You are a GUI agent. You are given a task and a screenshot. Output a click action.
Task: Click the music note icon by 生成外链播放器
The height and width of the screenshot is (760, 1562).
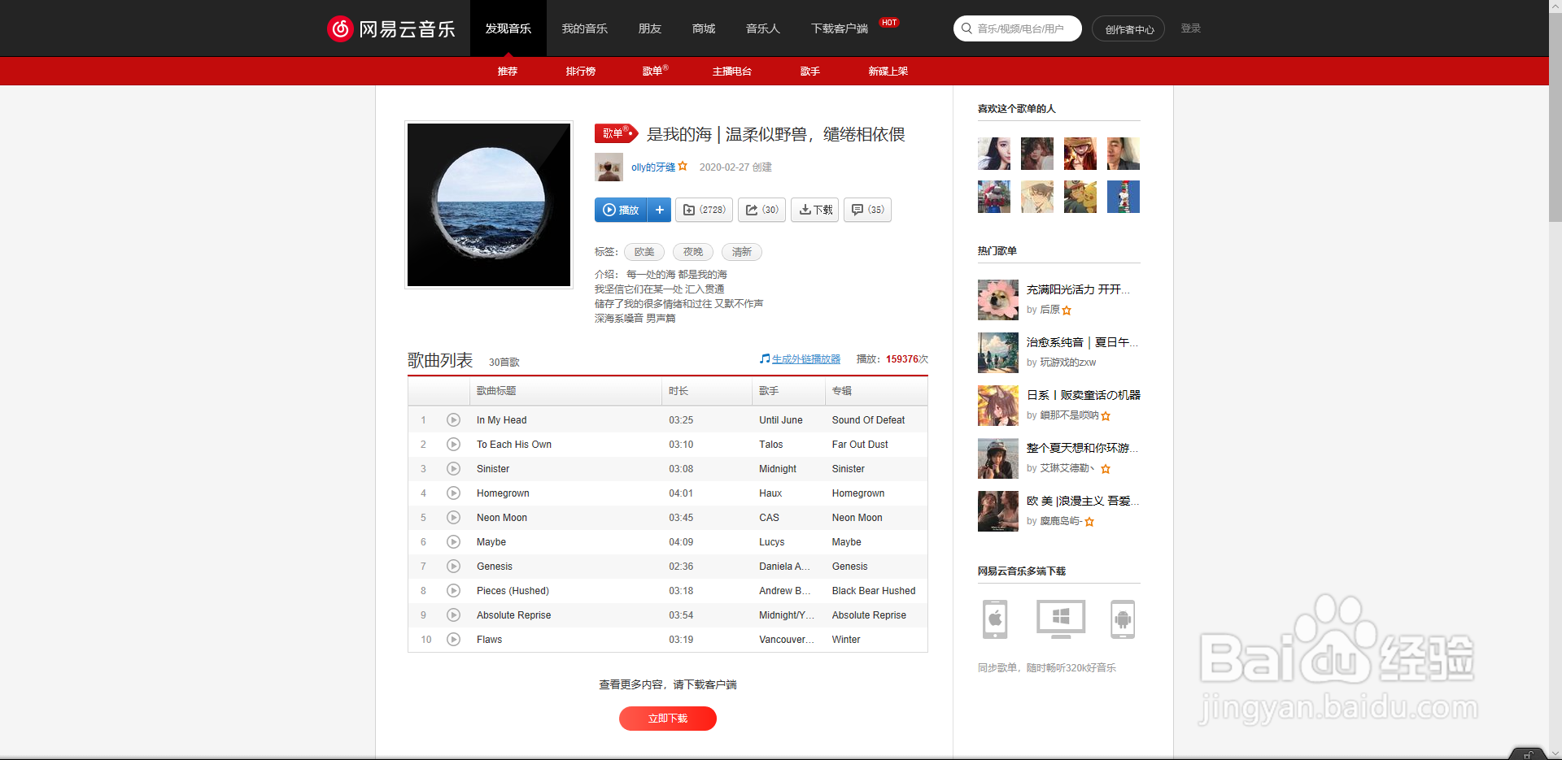pyautogui.click(x=765, y=358)
